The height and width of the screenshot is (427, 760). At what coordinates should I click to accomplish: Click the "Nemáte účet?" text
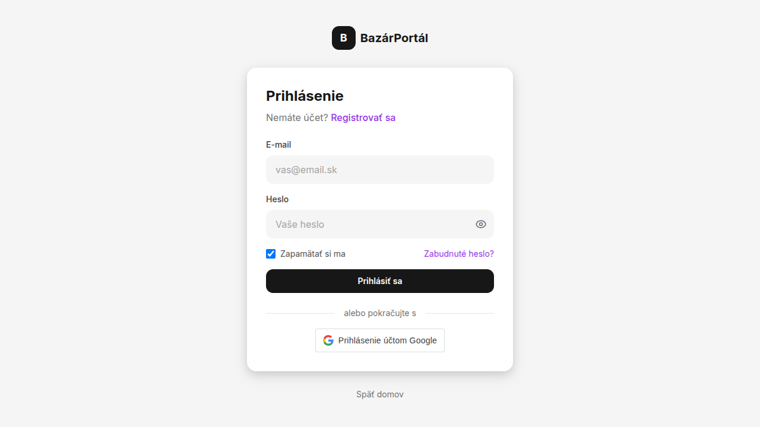[297, 117]
